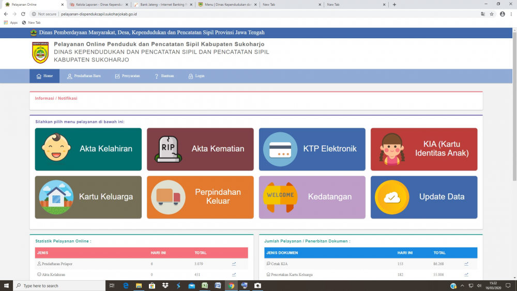Click the trend chart icon for Pencetakan Kartu Keluarga
Image resolution: width=517 pixels, height=291 pixels.
pyautogui.click(x=466, y=274)
